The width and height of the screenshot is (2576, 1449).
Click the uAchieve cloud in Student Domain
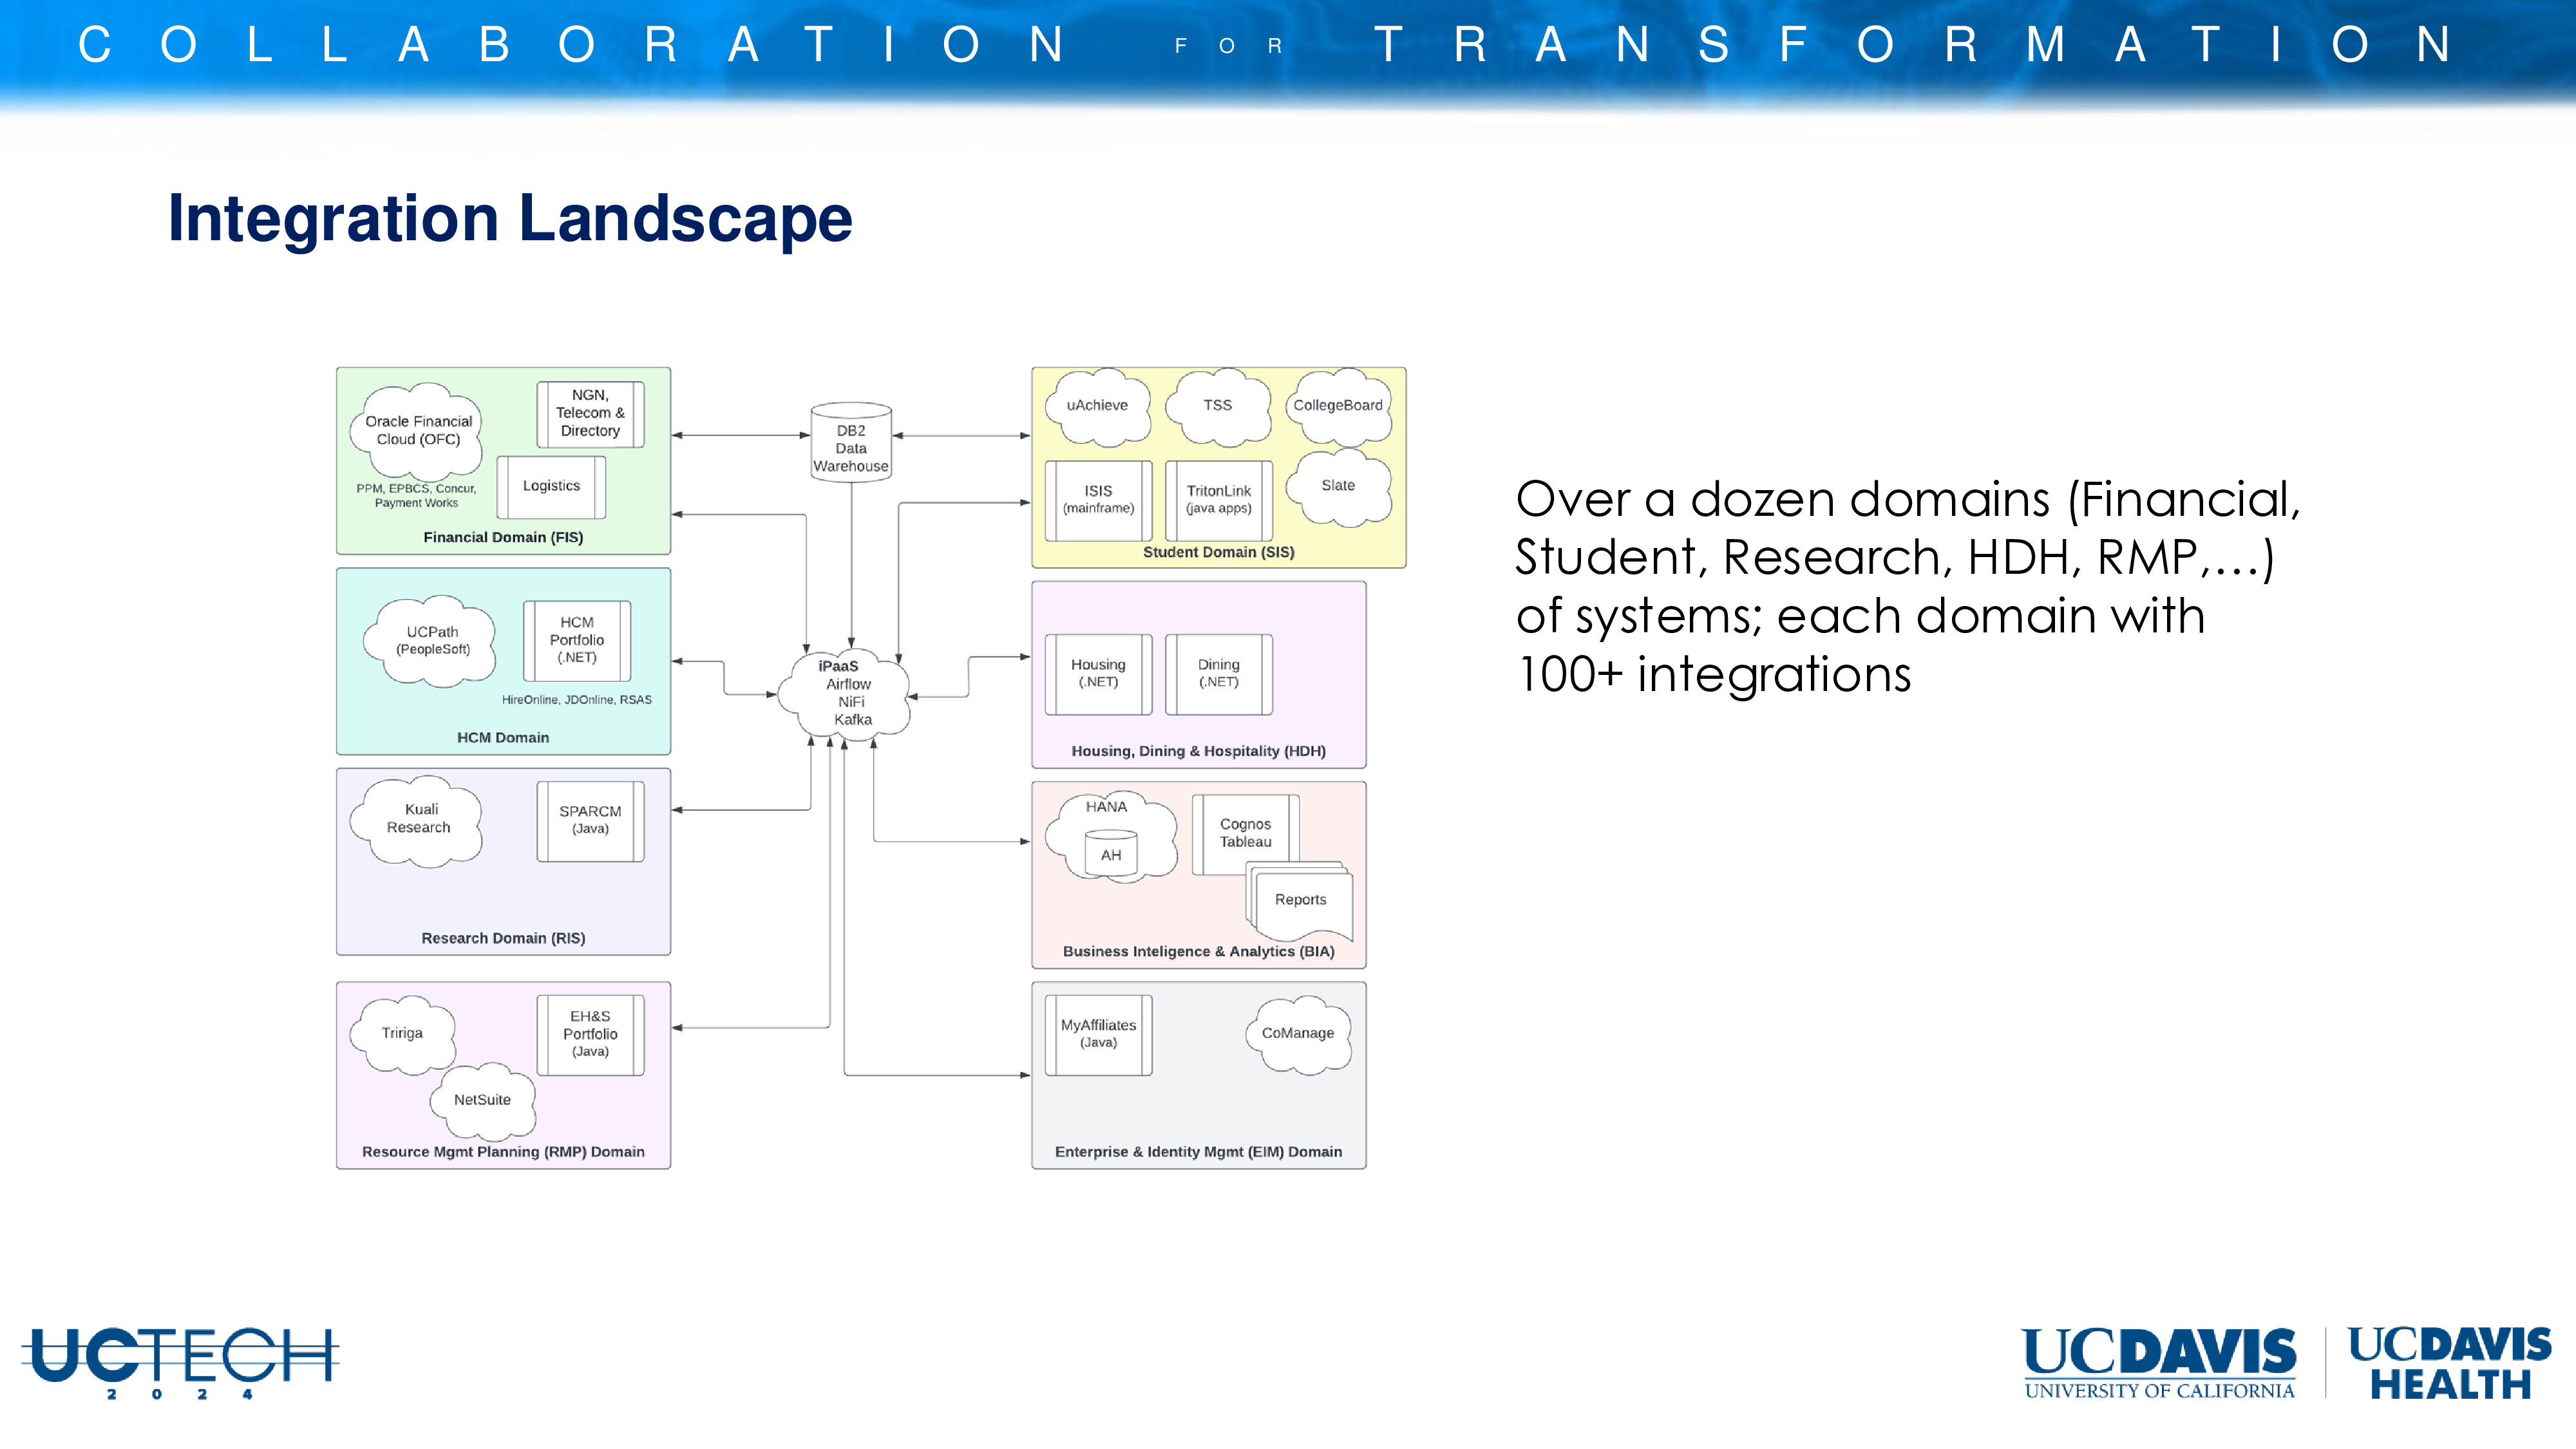click(x=1098, y=406)
